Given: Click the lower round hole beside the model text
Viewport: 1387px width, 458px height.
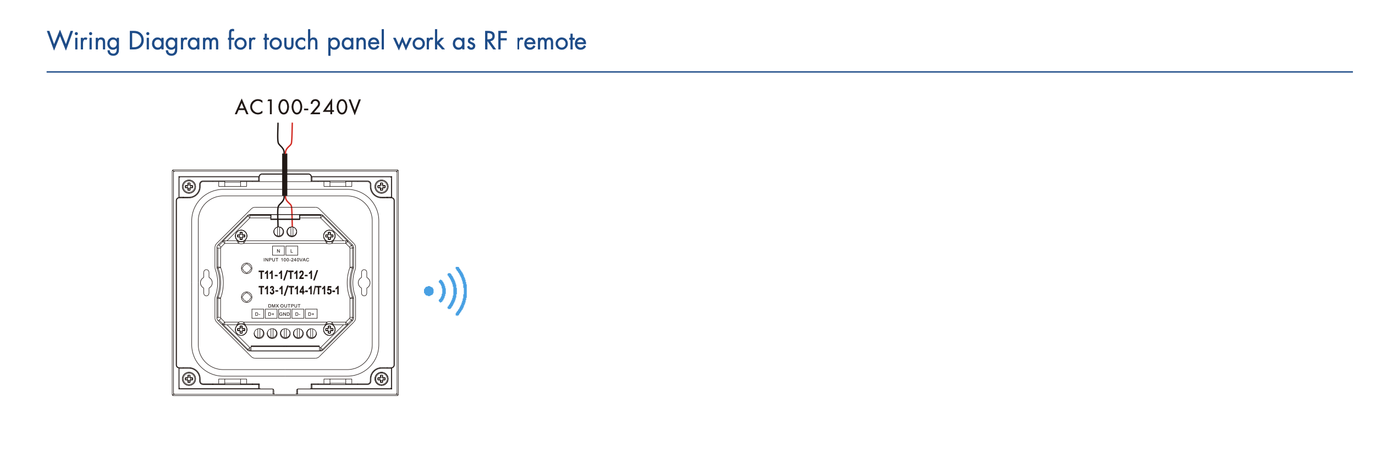Looking at the screenshot, I should tap(246, 297).
